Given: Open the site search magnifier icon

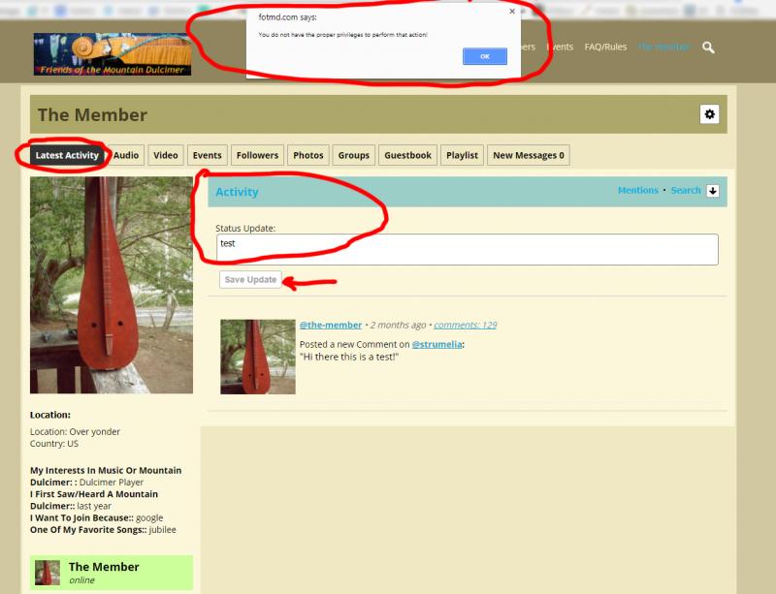Looking at the screenshot, I should coord(708,47).
